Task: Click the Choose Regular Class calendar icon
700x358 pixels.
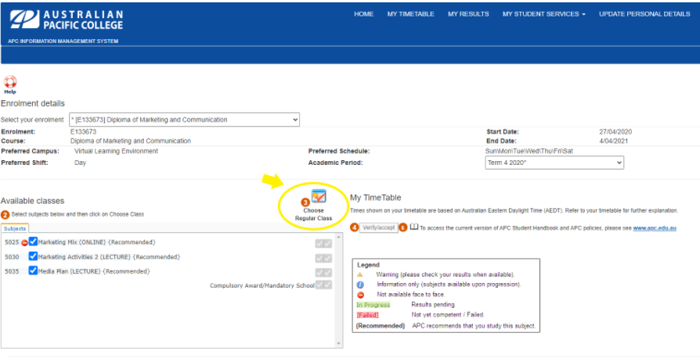Action: (319, 196)
